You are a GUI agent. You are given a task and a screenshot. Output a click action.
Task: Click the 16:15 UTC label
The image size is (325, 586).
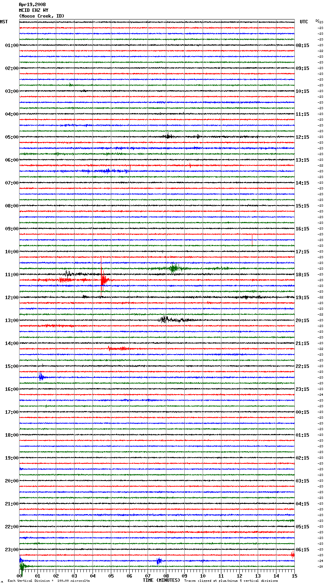pos(302,229)
